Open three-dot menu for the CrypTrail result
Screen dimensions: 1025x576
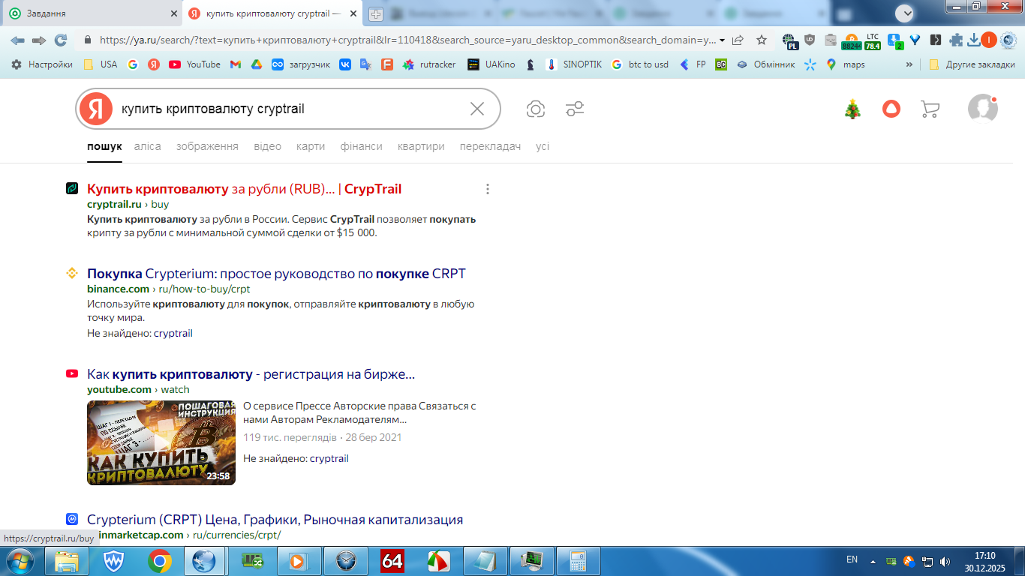[x=488, y=189]
